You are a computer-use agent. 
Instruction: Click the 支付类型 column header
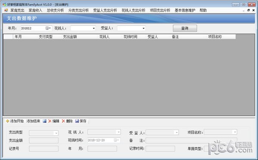(49, 37)
